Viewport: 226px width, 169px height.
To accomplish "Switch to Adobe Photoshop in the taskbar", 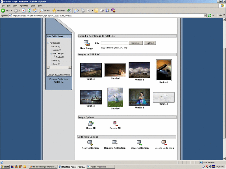I will pyautogui.click(x=100, y=167).
